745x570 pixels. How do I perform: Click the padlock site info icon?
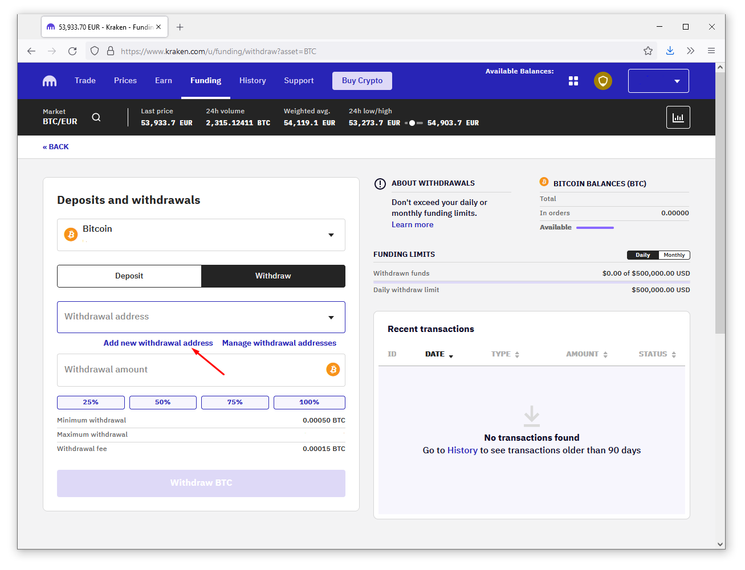coord(111,51)
